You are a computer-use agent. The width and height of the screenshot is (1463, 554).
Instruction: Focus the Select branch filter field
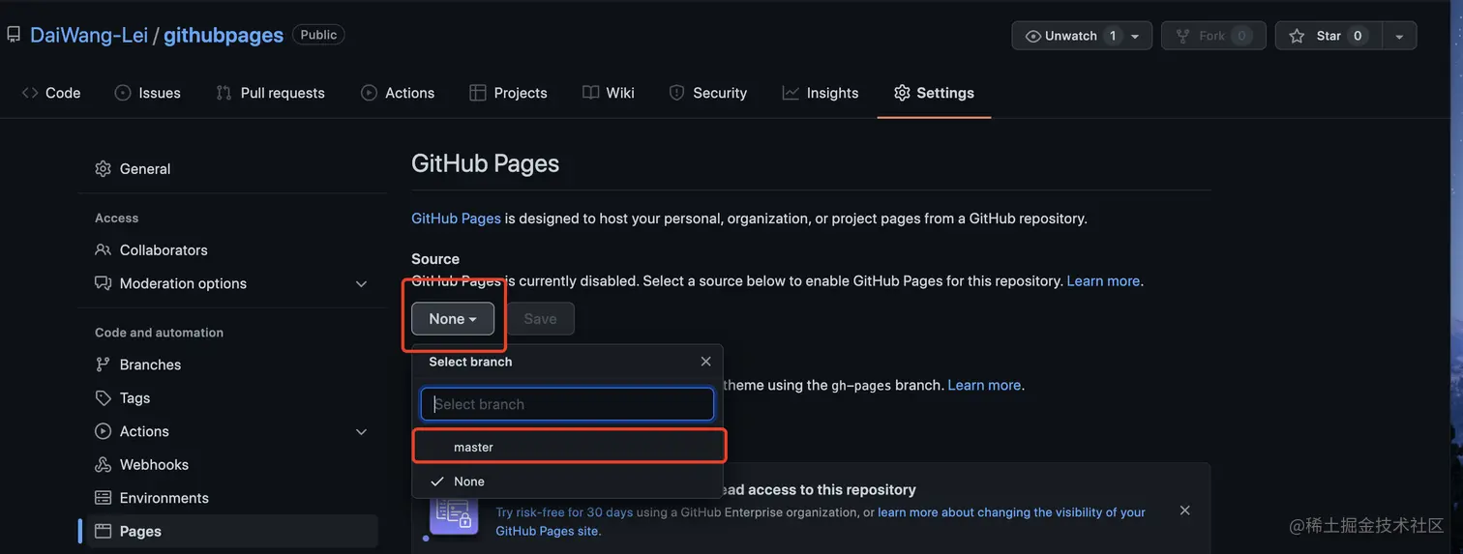(x=567, y=404)
